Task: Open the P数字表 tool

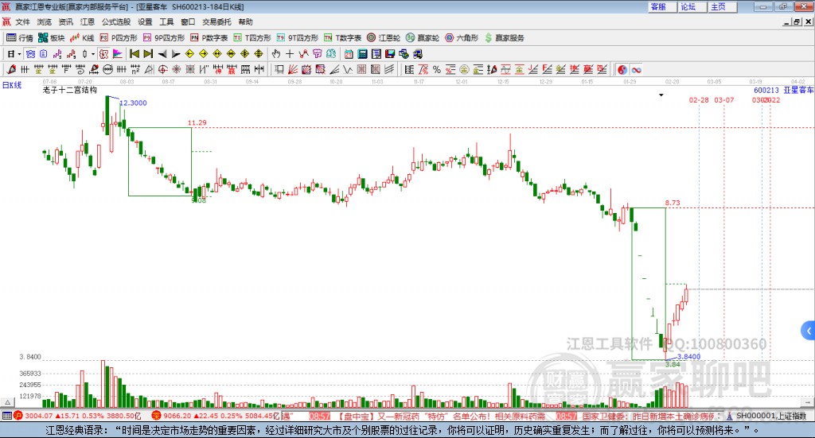Action: tap(209, 38)
